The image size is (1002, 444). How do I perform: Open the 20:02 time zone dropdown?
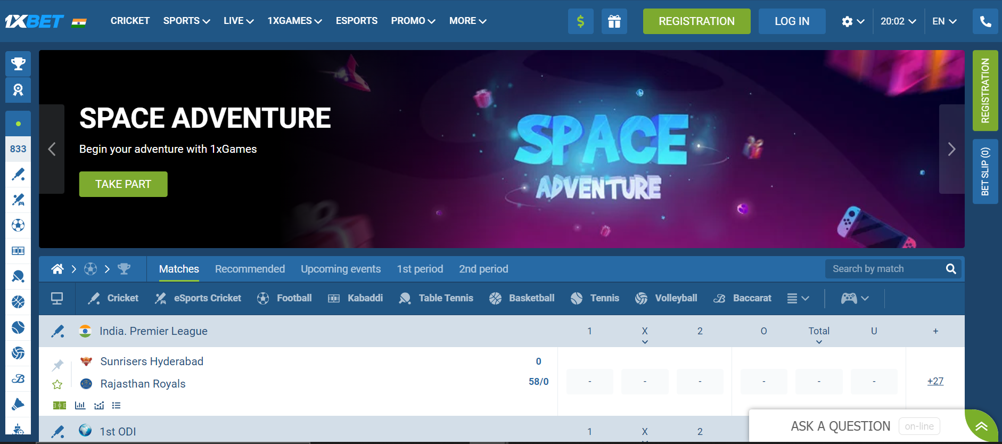[x=898, y=21]
